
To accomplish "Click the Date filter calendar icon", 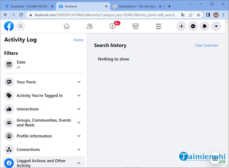I will point(9,65).
